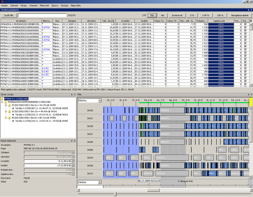The image size is (253, 197).
Task: Close the Plán panel
Action: (x=249, y=95)
